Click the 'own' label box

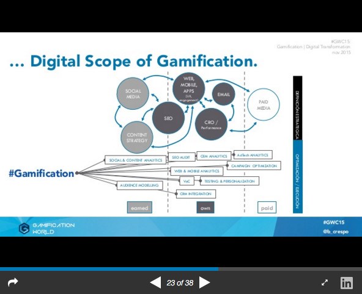(205, 207)
